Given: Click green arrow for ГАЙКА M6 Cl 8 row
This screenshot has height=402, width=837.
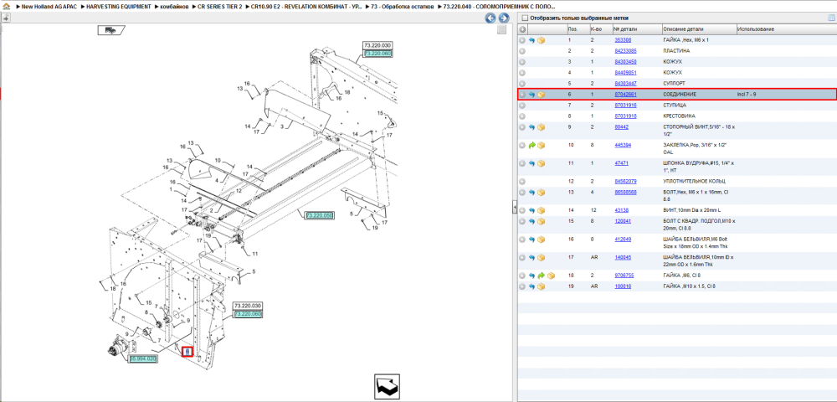Looking at the screenshot, I should pyautogui.click(x=541, y=276).
